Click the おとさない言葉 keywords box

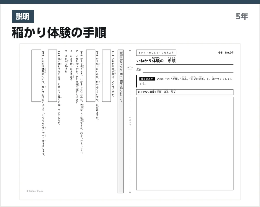[x=185, y=92]
